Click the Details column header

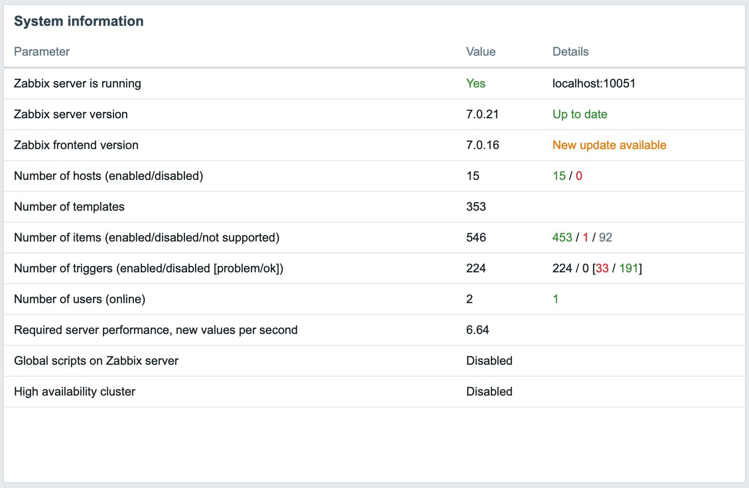coord(570,52)
